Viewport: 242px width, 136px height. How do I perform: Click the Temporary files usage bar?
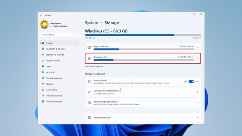(144, 60)
